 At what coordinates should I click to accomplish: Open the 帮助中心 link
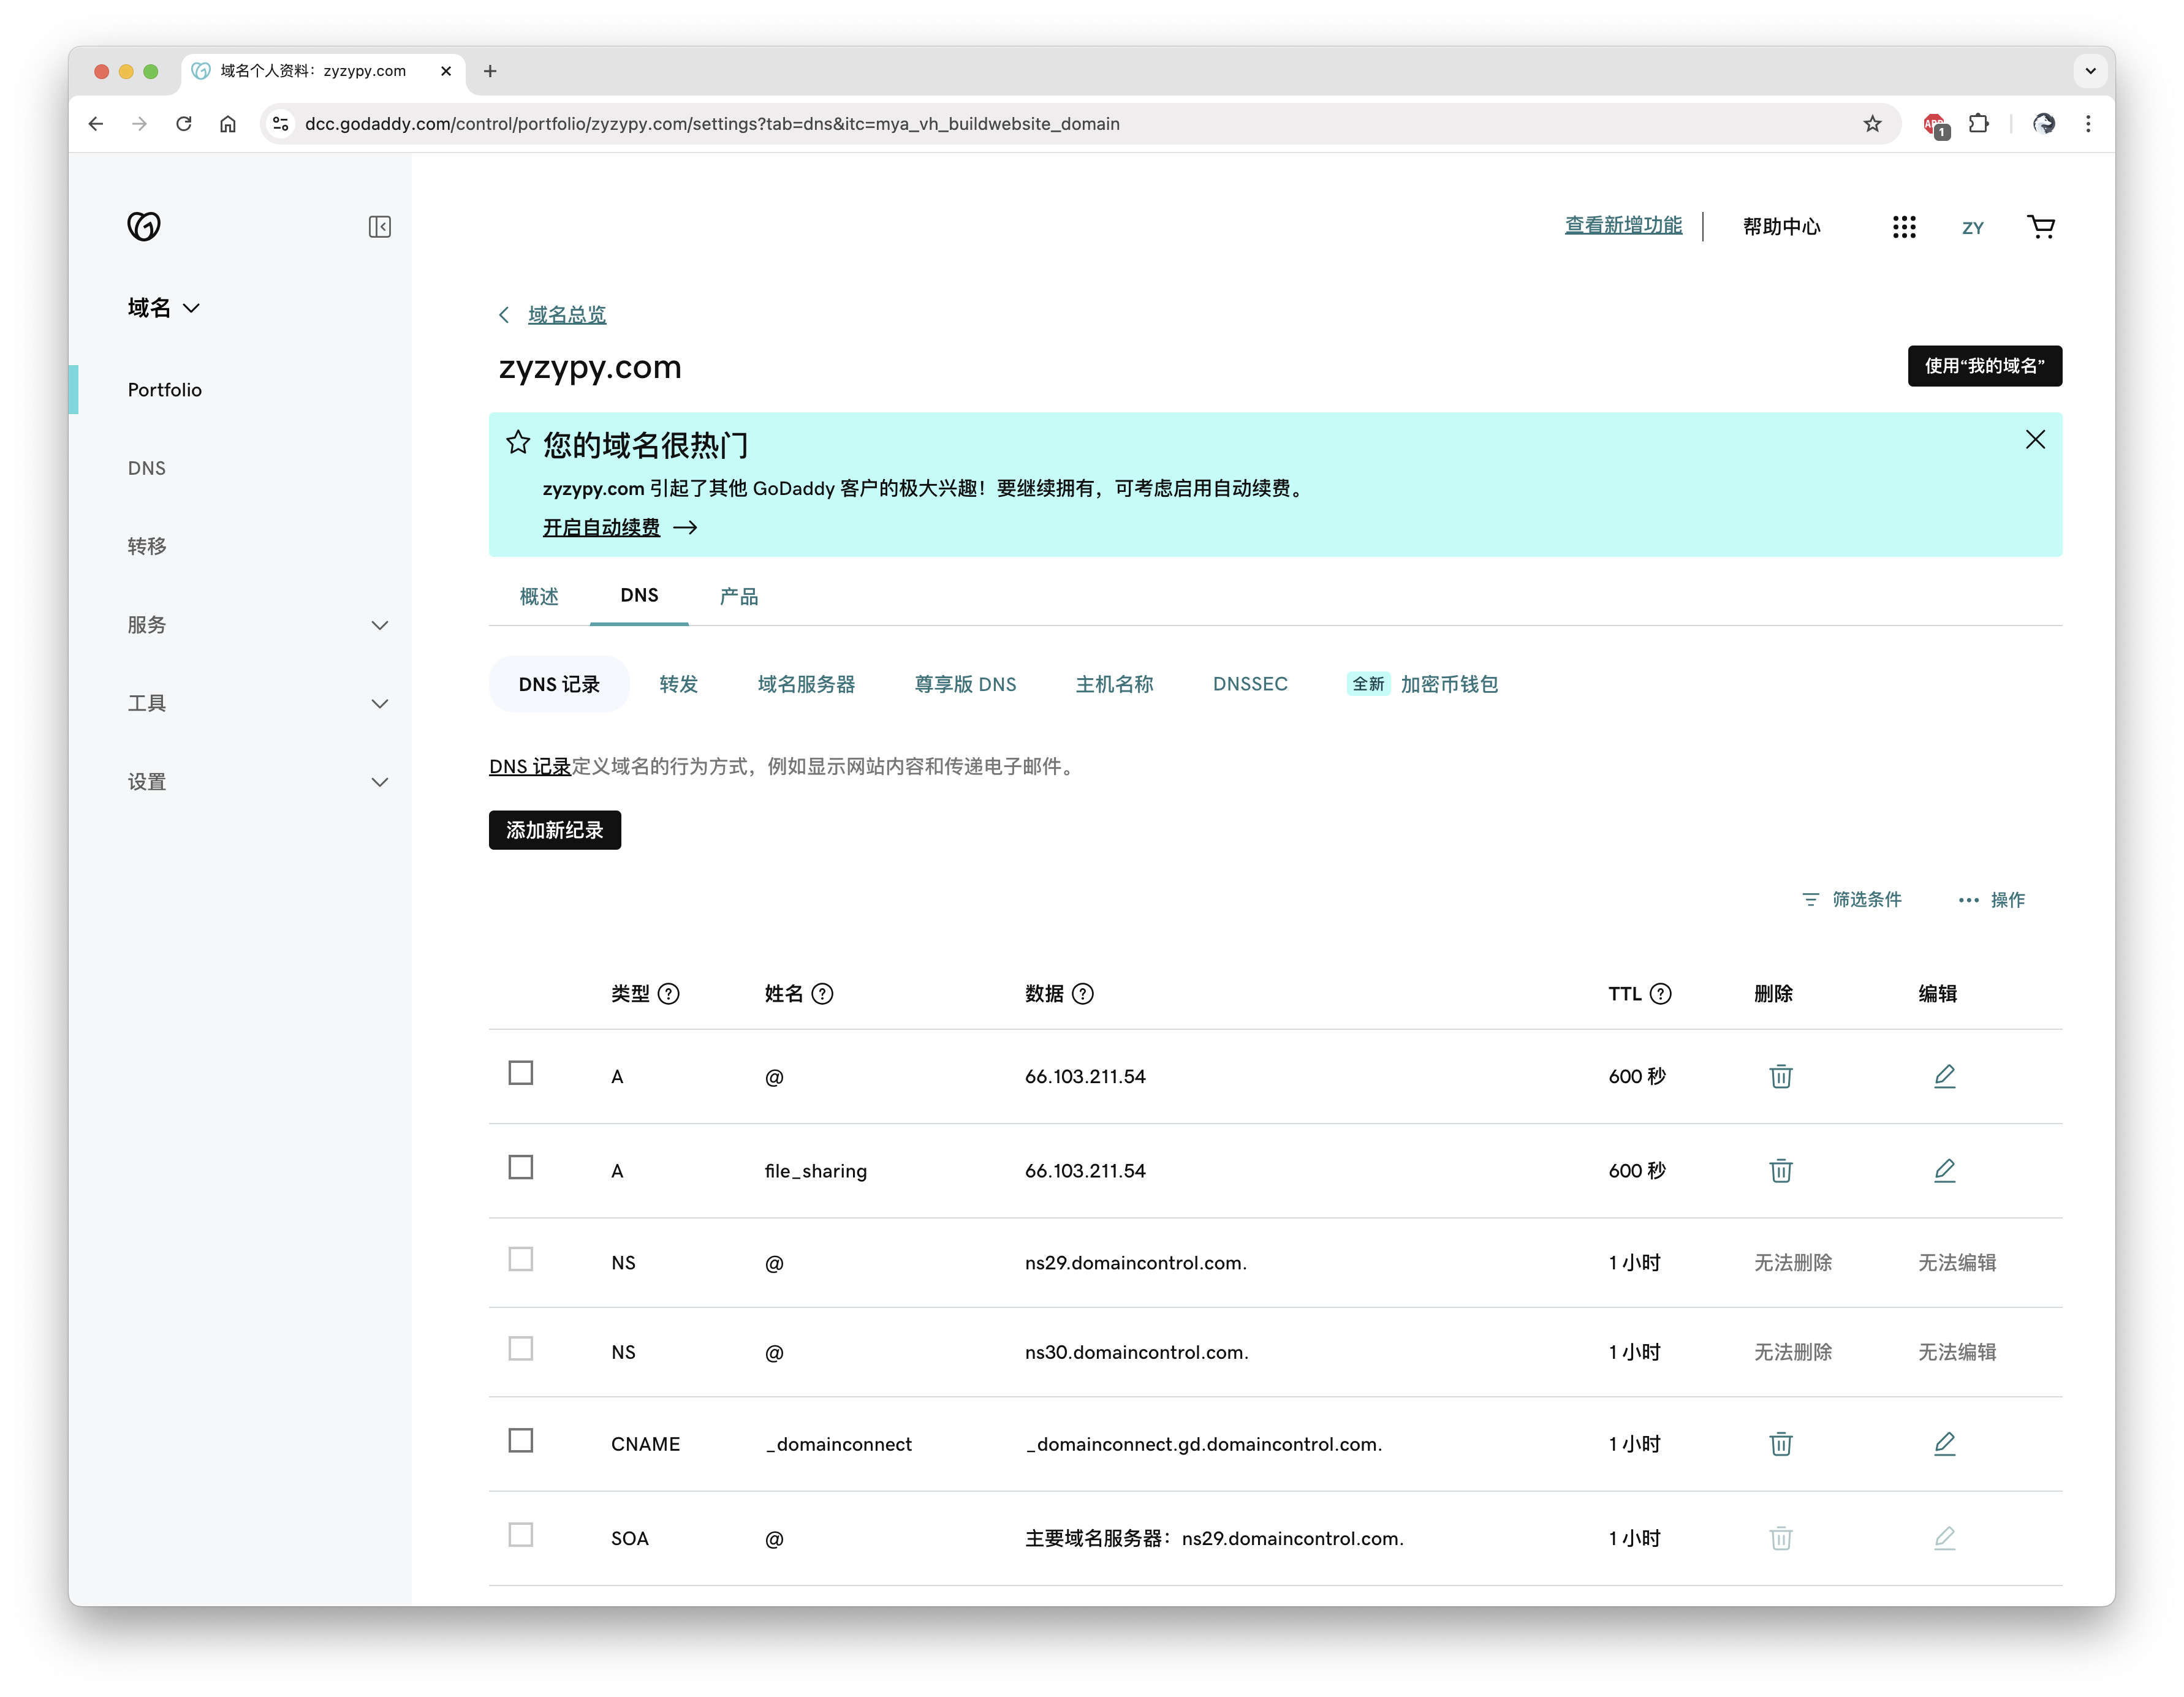pyautogui.click(x=1781, y=227)
